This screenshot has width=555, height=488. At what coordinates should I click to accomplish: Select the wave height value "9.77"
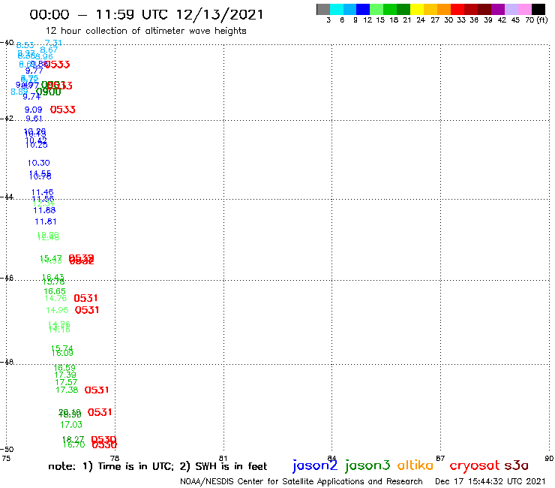coord(34,71)
